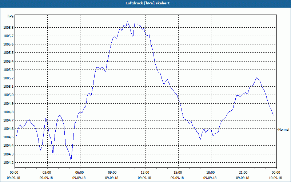Click the '10.09.18' date label
The height and width of the screenshot is (182, 291).
pyautogui.click(x=275, y=178)
